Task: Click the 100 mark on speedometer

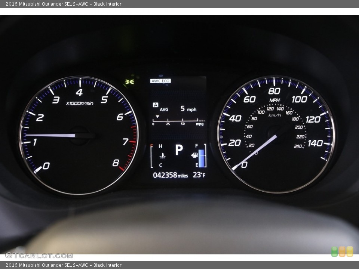Action: pos(299,99)
